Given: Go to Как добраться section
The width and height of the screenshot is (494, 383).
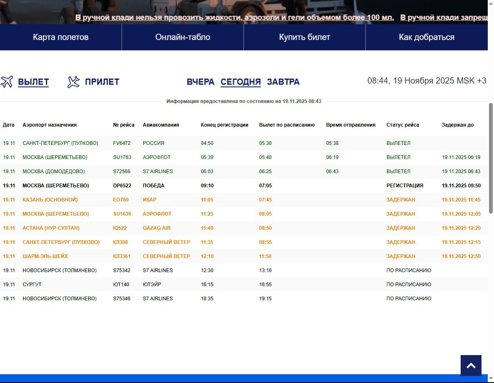Looking at the screenshot, I should click(427, 37).
